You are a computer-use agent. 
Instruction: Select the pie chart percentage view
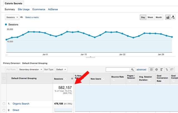coord(157,69)
